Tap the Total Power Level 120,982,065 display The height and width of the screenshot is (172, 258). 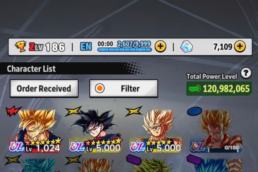pyautogui.click(x=219, y=89)
